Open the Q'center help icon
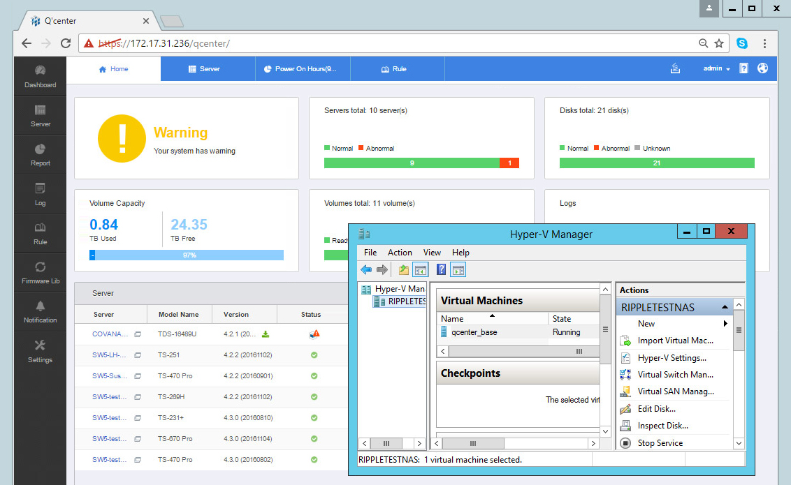 coord(743,68)
